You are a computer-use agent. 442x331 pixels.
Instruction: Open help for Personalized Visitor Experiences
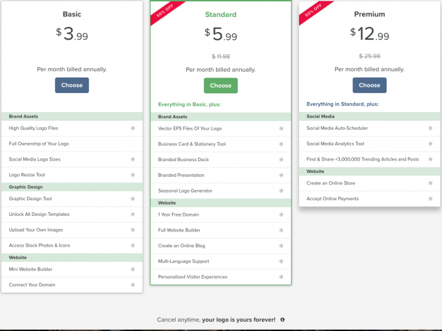(281, 277)
